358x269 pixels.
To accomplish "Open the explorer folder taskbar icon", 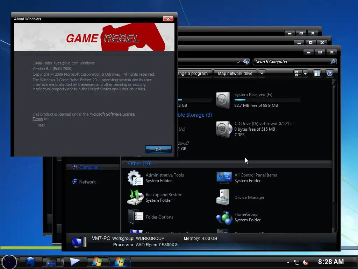I will (52, 262).
